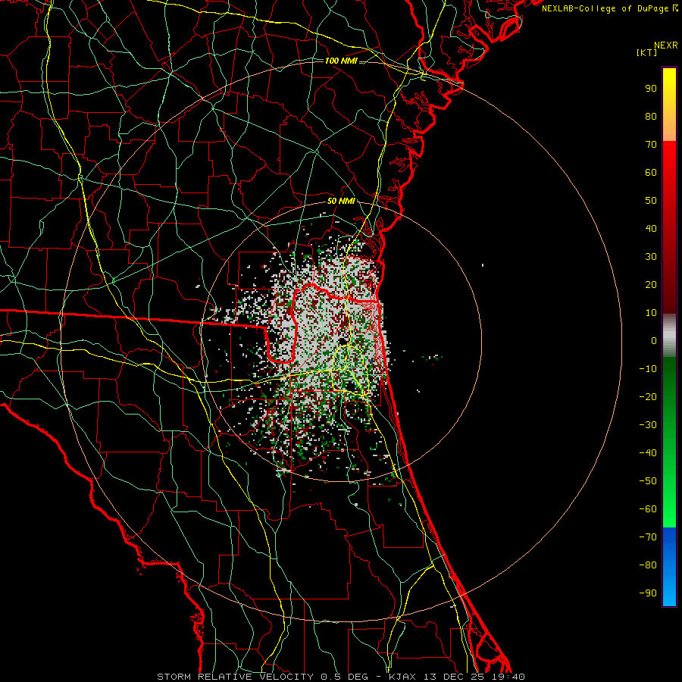The image size is (682, 682).
Task: Click the -70 value on the velocity scale
Action: pos(648,537)
